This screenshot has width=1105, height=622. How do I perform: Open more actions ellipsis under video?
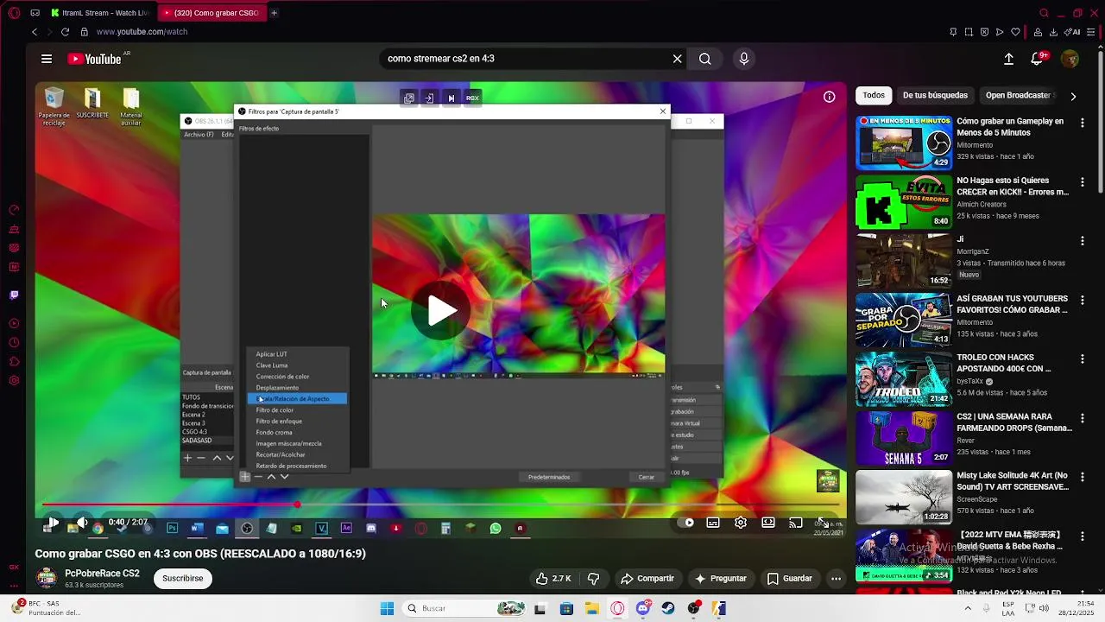(836, 578)
